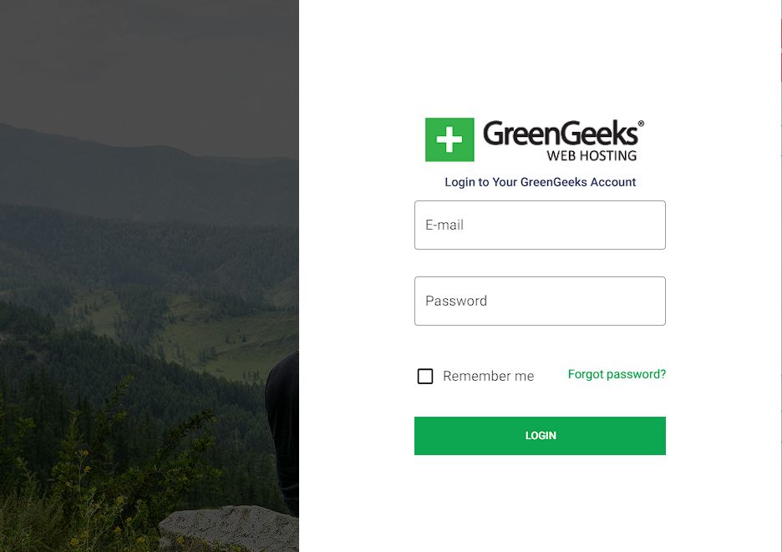Click the GreenGeeks wordmark text
The width and height of the screenshot is (782, 552).
click(x=561, y=133)
